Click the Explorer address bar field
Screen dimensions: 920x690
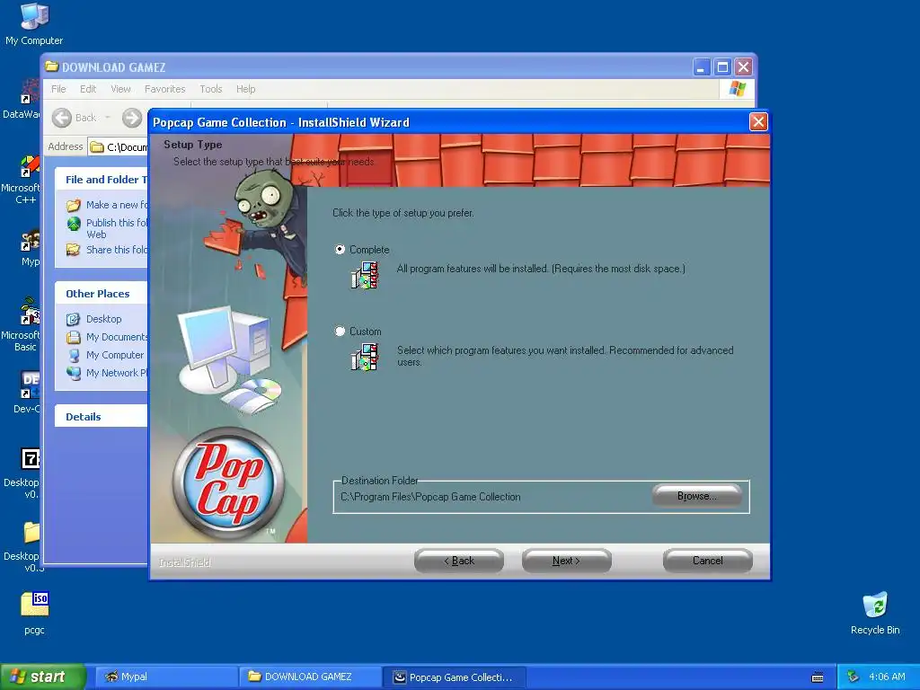point(119,146)
